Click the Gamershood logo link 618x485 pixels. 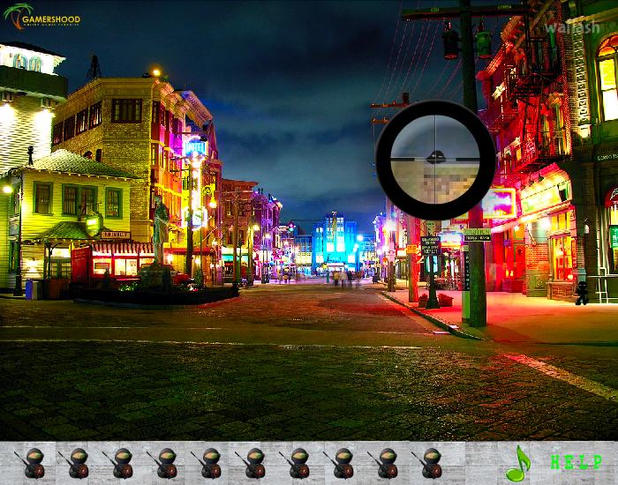tap(41, 17)
